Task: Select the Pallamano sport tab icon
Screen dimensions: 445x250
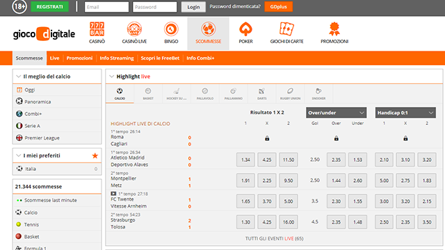Action: tap(234, 91)
